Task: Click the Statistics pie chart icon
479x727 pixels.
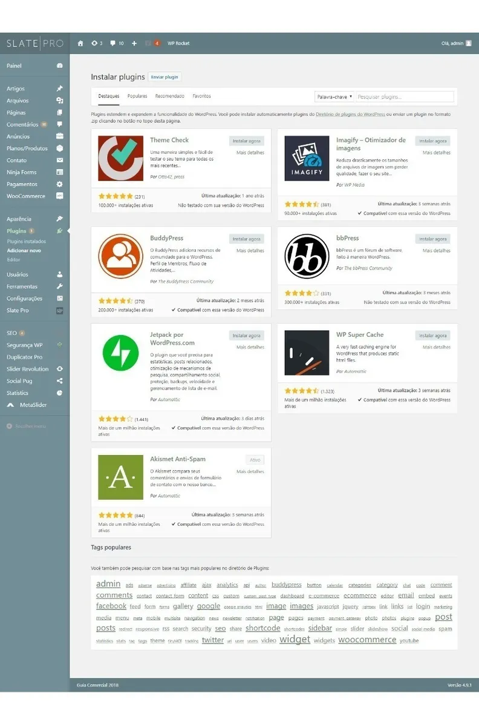Action: coord(59,393)
